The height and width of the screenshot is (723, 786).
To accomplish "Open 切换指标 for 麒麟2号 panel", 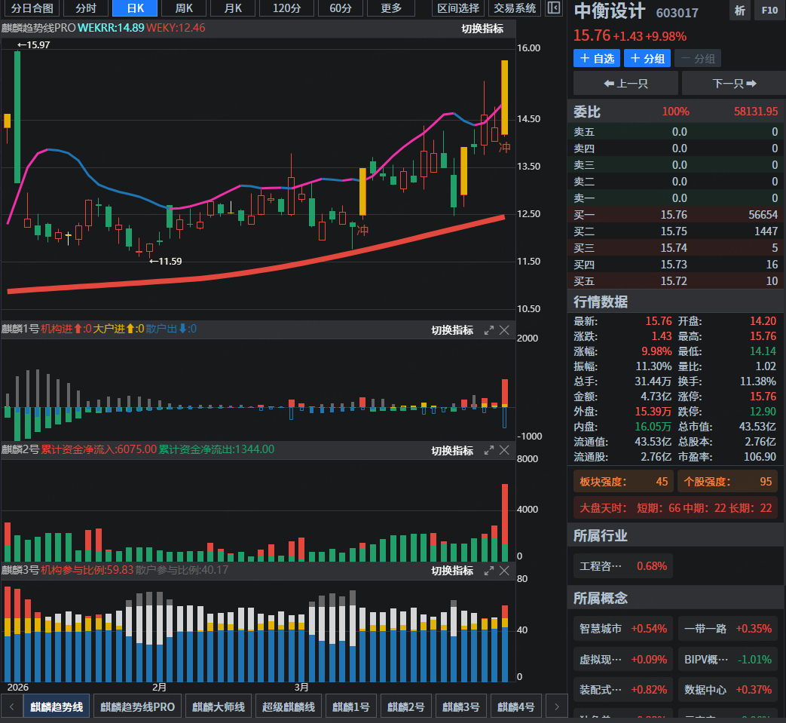I will [x=452, y=451].
